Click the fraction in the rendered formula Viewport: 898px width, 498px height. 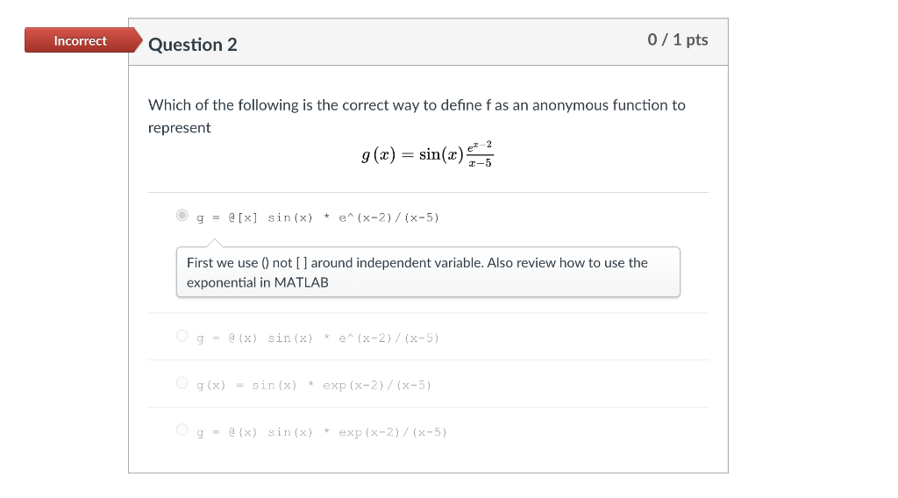tap(479, 155)
